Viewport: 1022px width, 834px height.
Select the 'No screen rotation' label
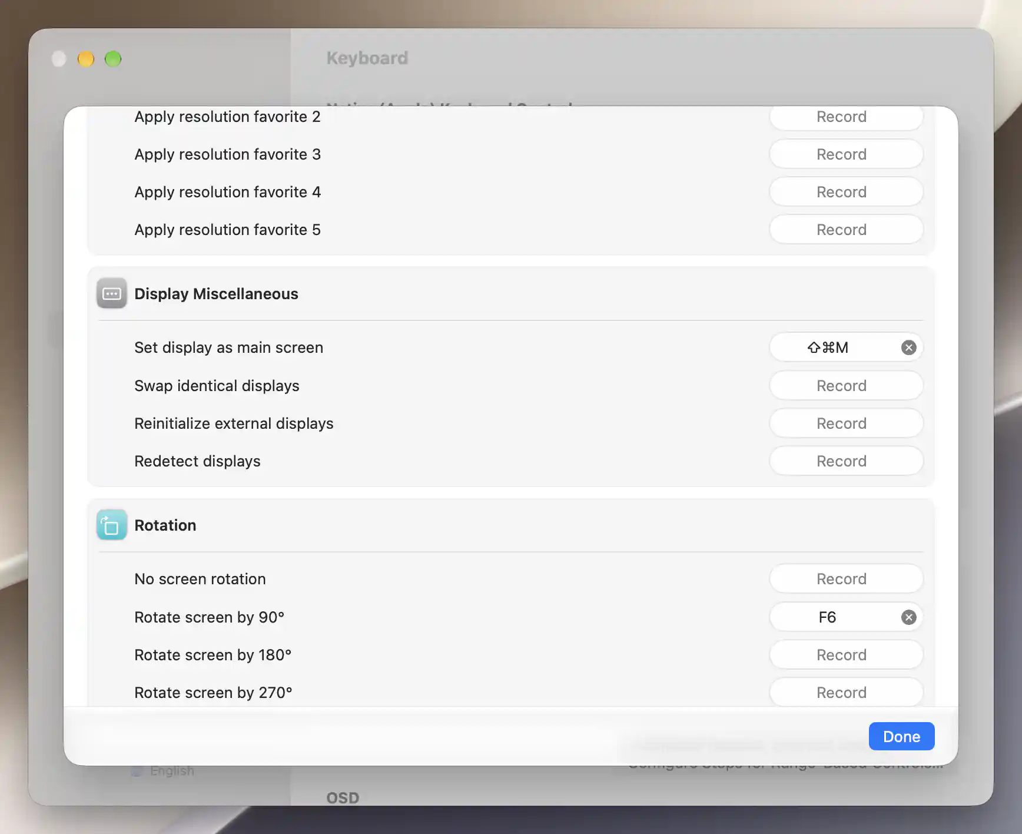[200, 579]
